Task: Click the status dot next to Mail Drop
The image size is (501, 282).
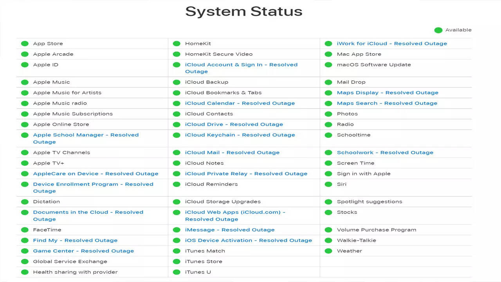Action: [x=328, y=82]
